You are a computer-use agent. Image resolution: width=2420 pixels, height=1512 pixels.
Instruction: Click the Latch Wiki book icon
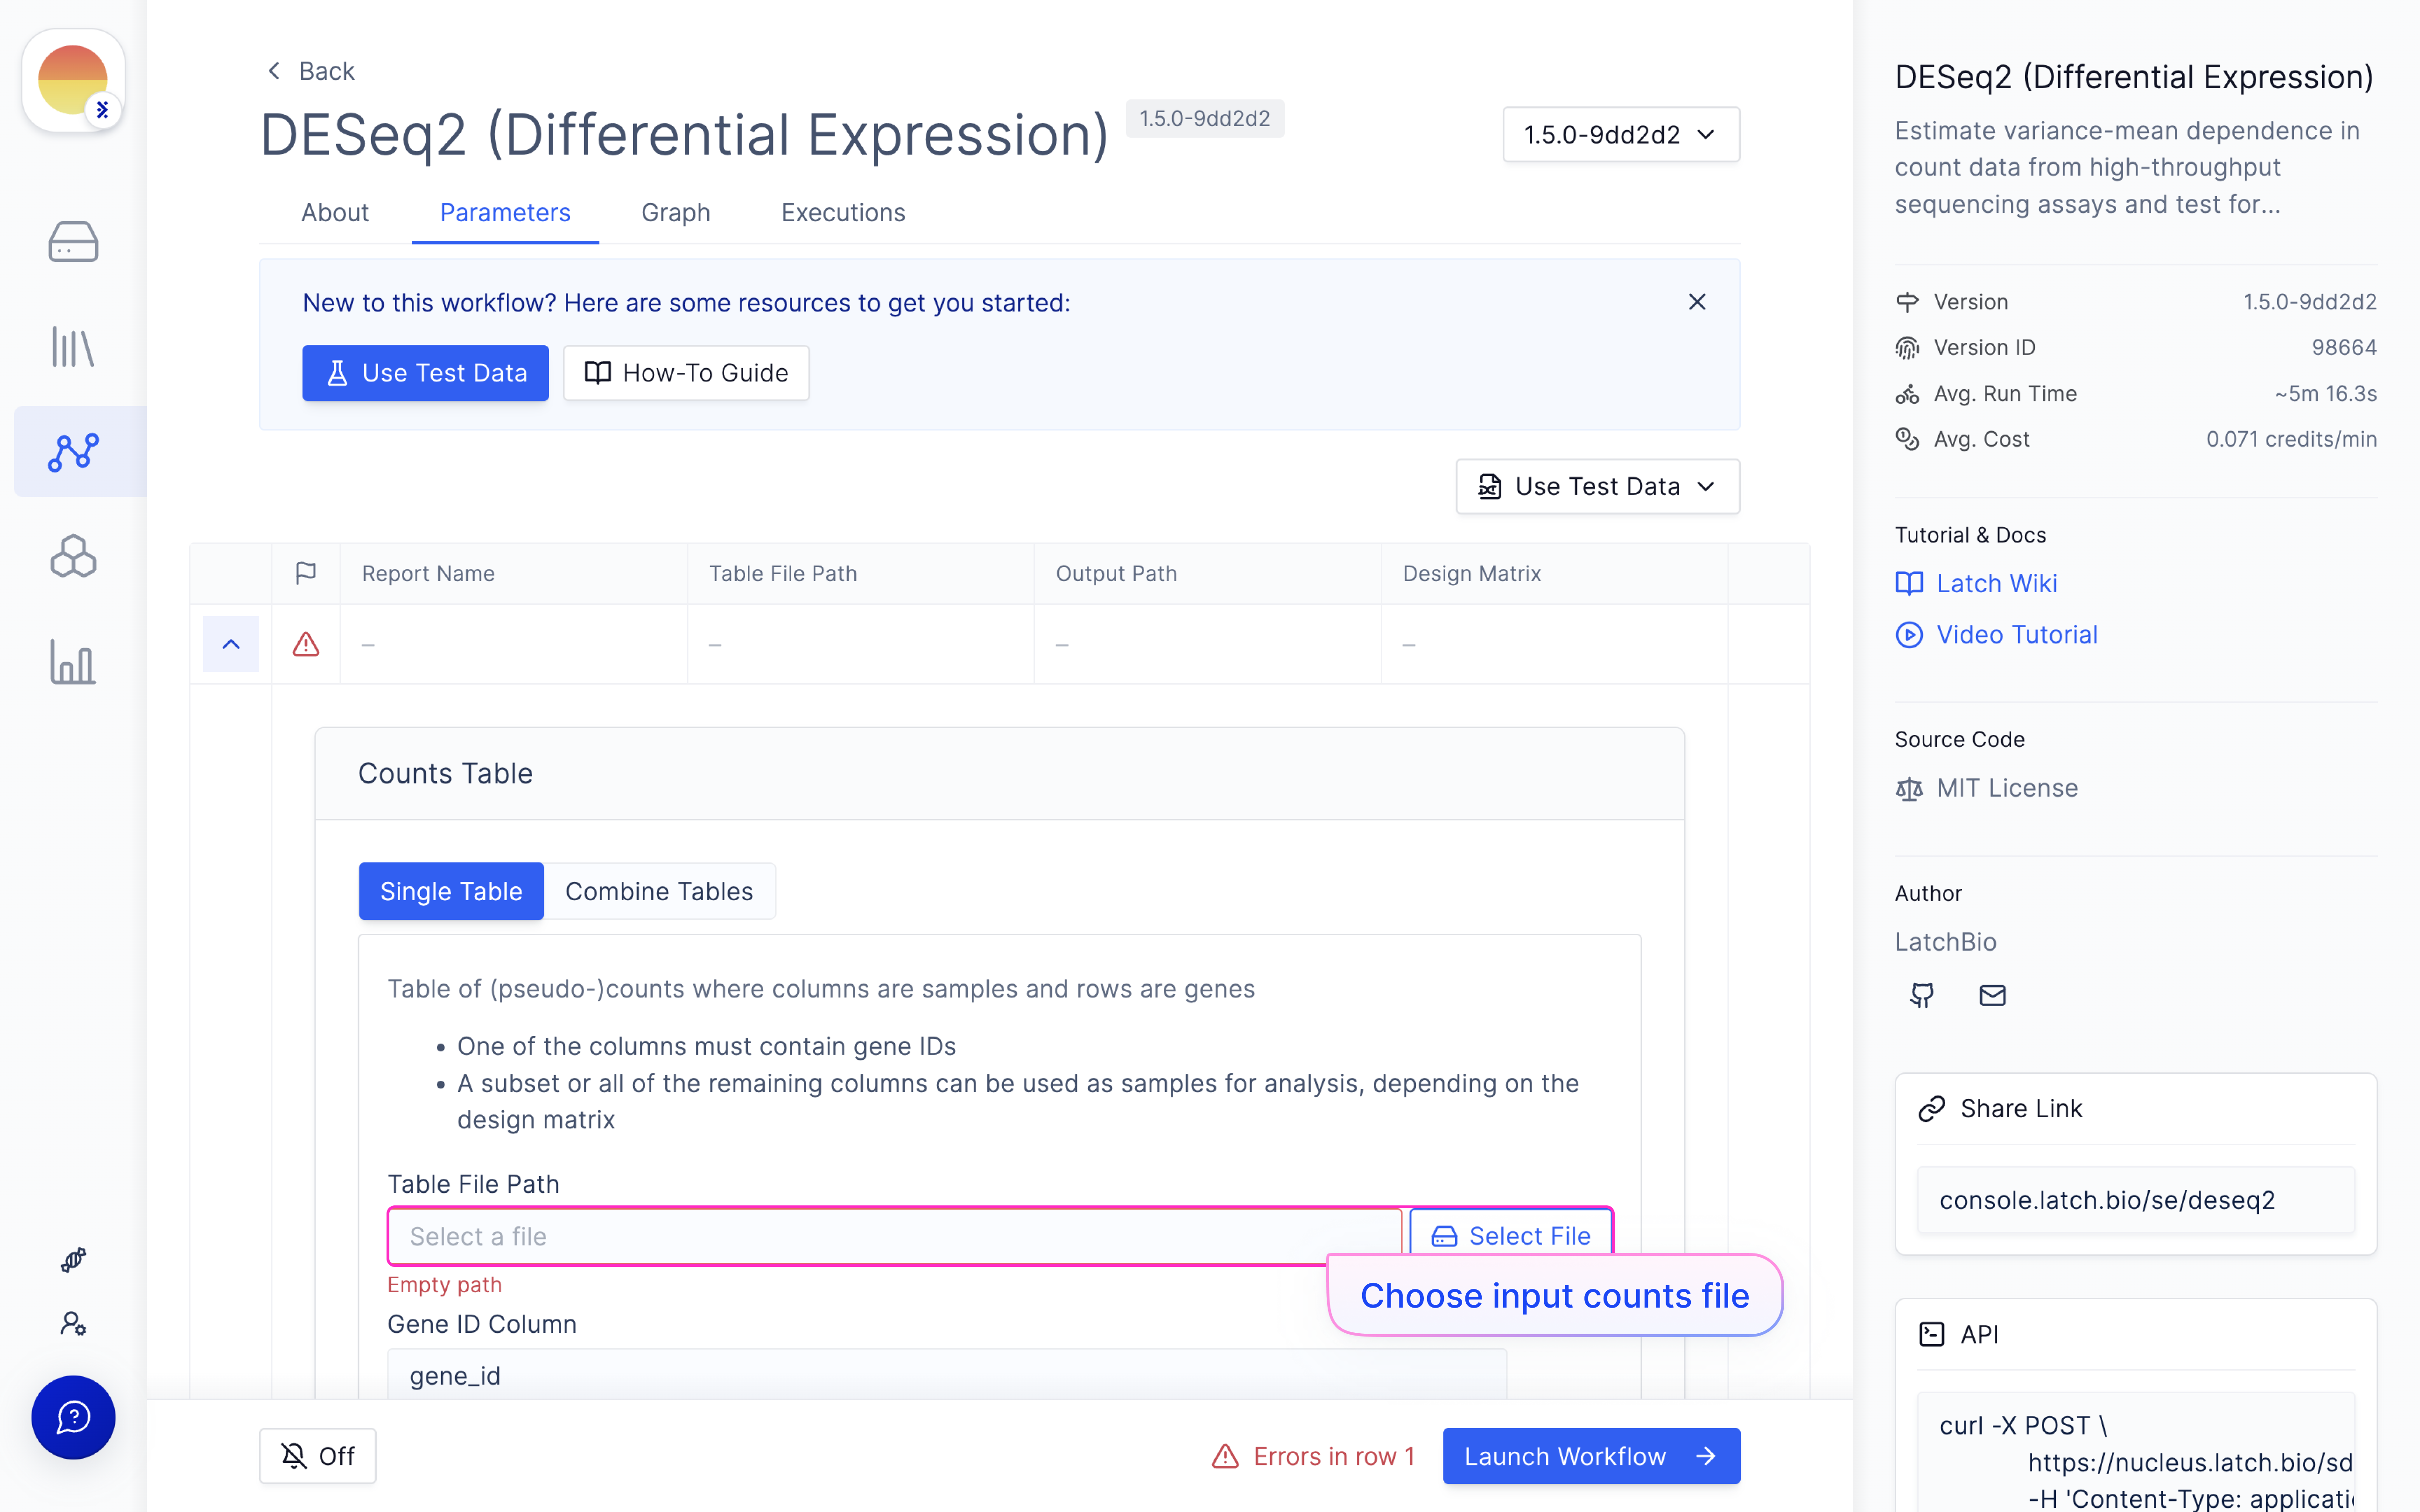1909,584
